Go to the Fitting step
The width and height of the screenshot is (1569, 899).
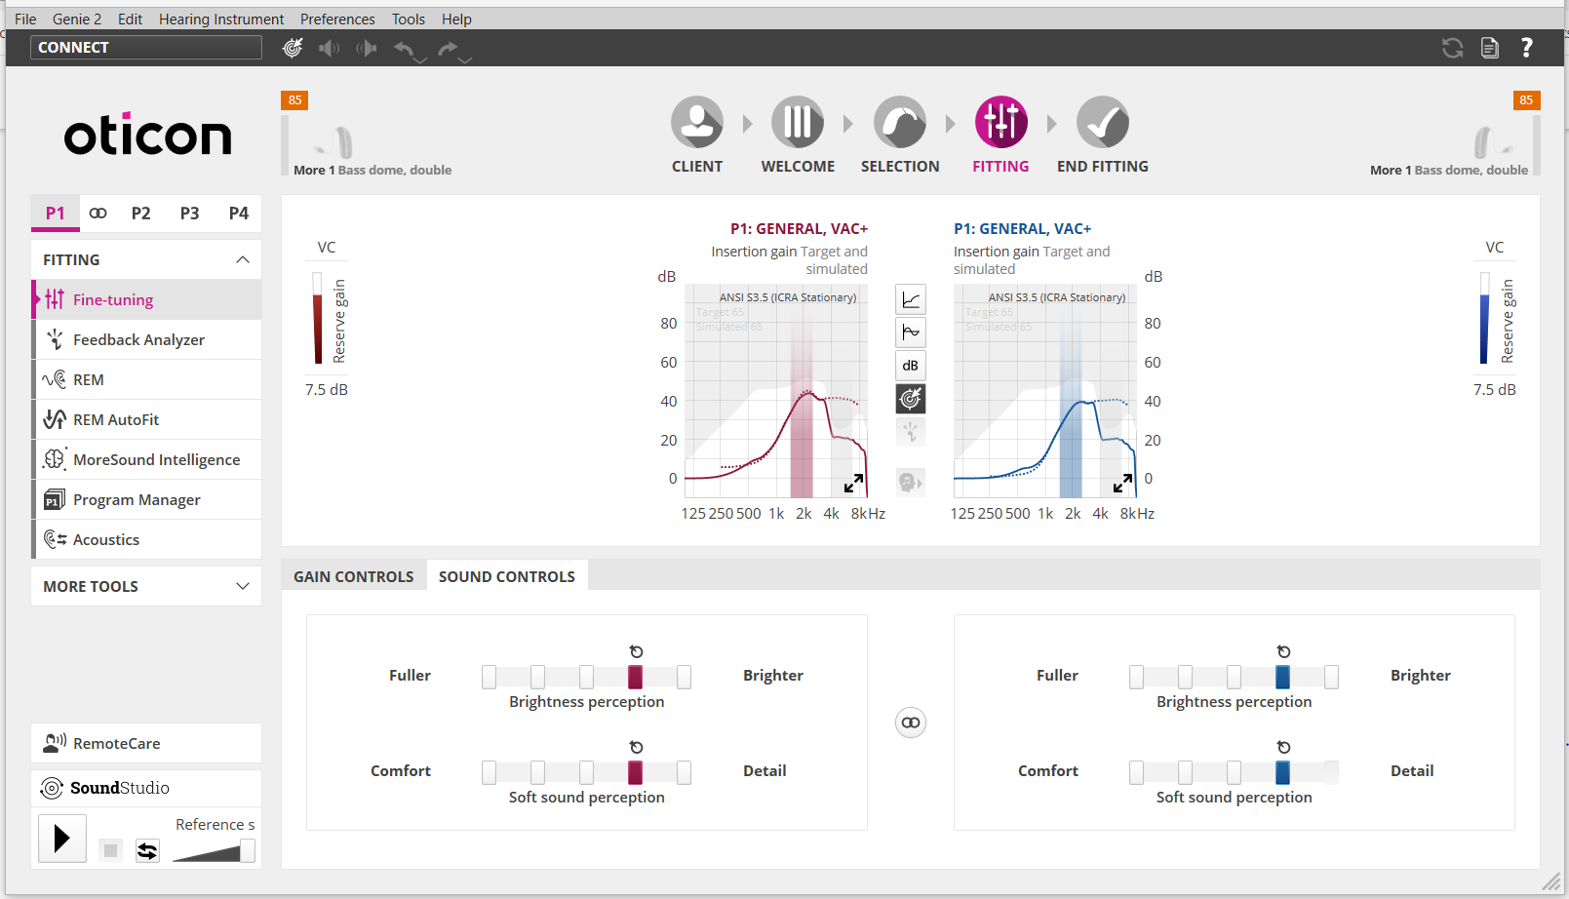(x=1000, y=136)
